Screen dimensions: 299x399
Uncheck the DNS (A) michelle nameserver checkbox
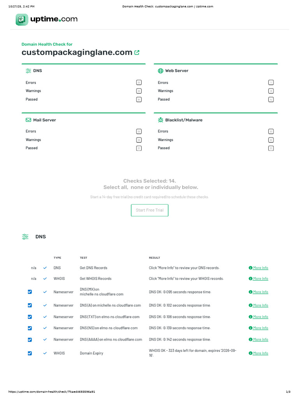pos(30,305)
